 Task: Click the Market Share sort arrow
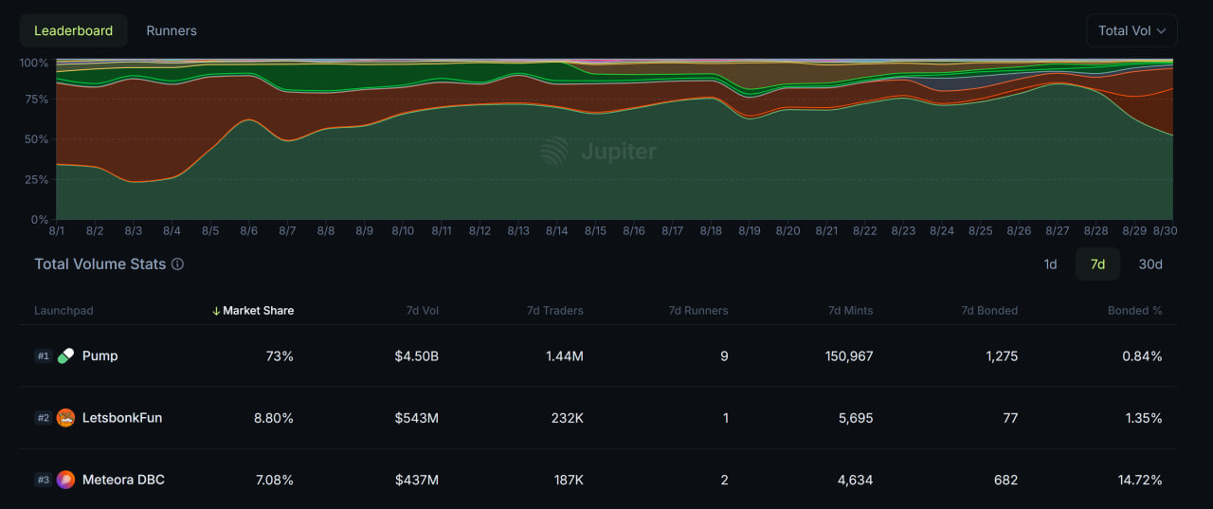pos(216,311)
